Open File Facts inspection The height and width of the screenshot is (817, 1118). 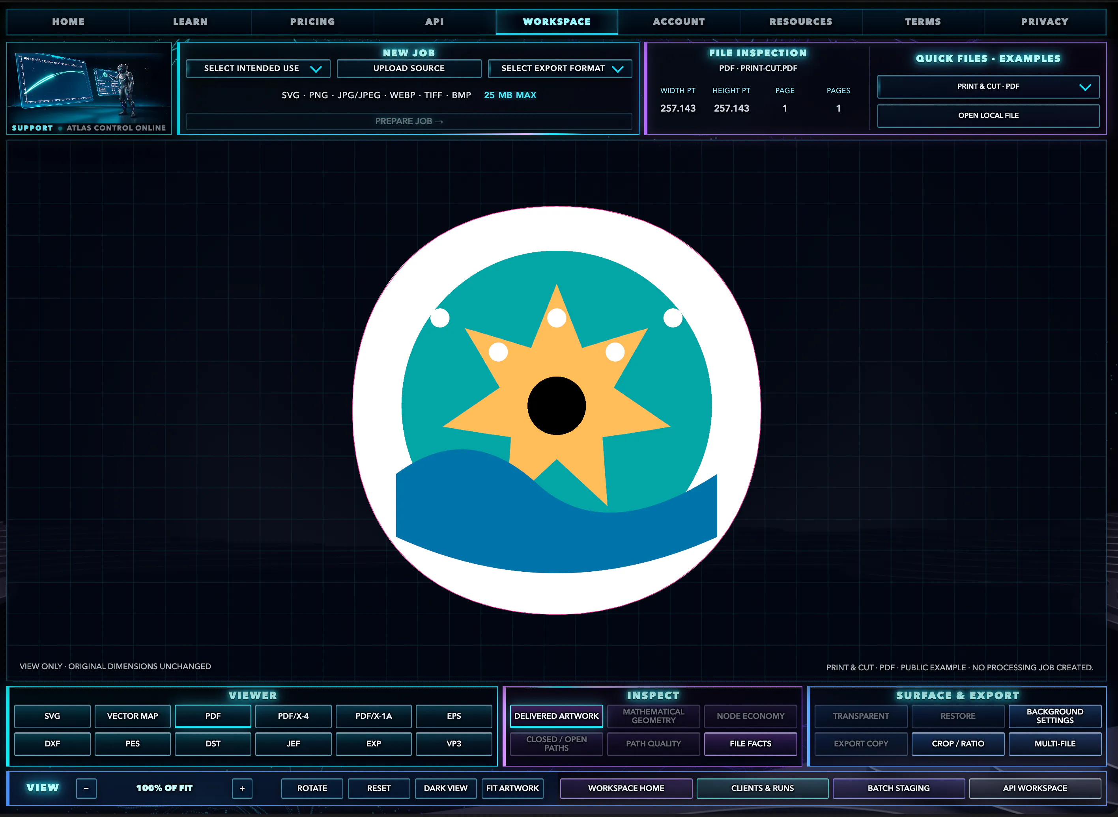click(750, 744)
